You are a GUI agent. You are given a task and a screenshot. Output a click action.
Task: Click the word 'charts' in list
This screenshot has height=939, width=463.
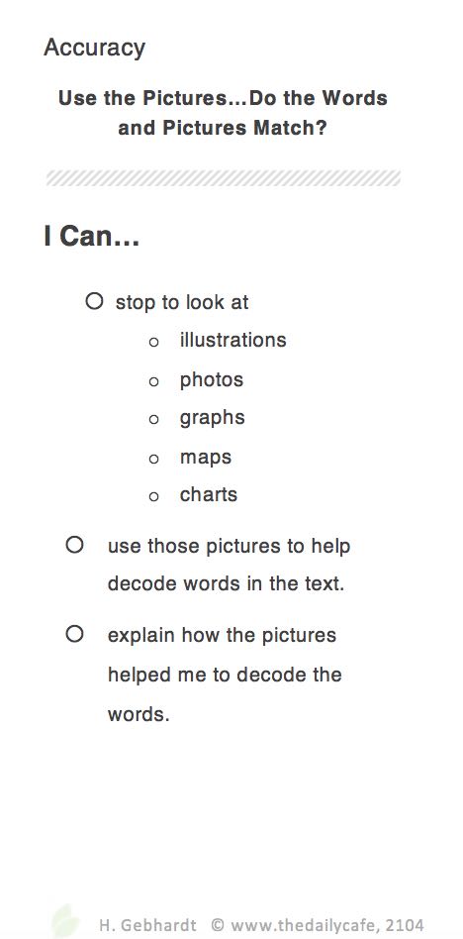209,494
